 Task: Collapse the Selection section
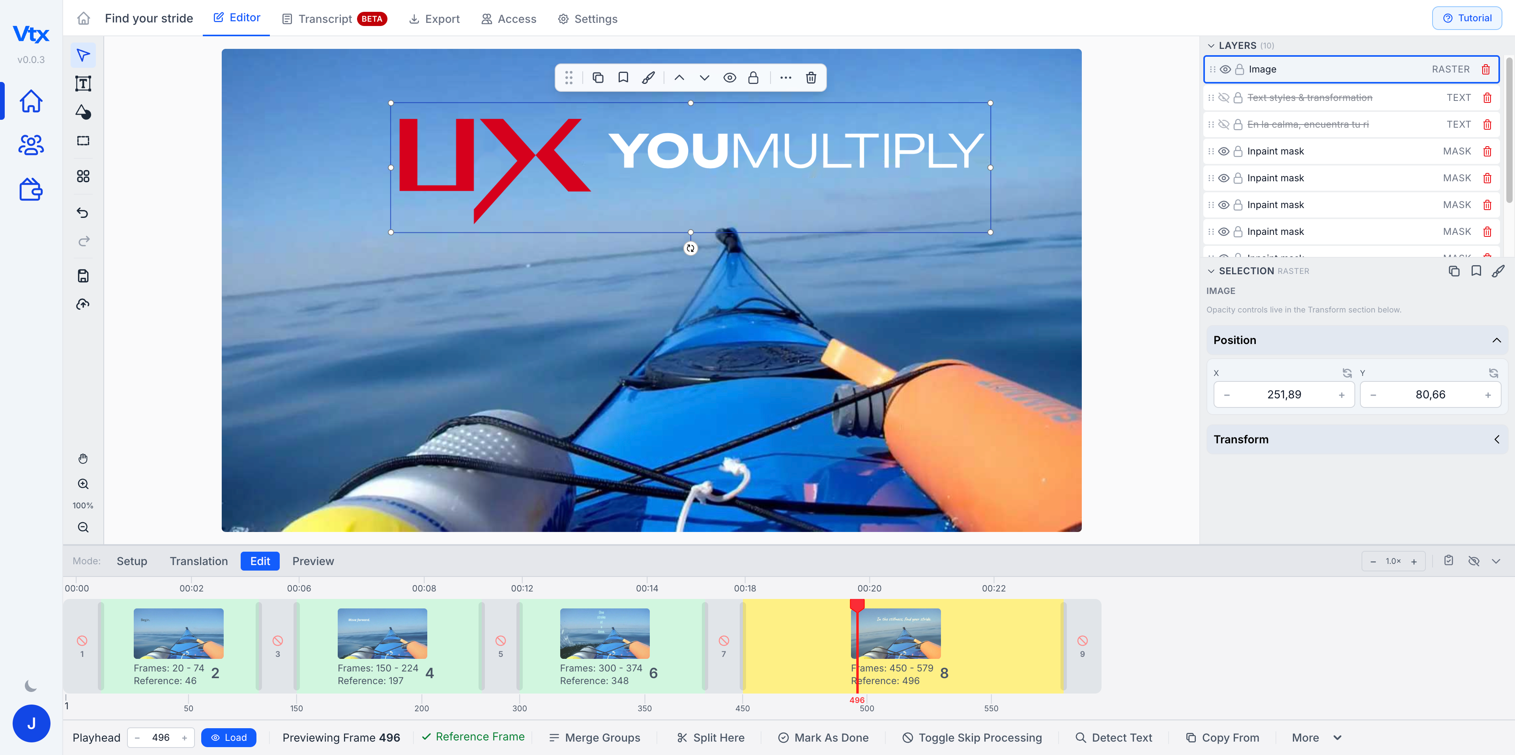tap(1211, 271)
